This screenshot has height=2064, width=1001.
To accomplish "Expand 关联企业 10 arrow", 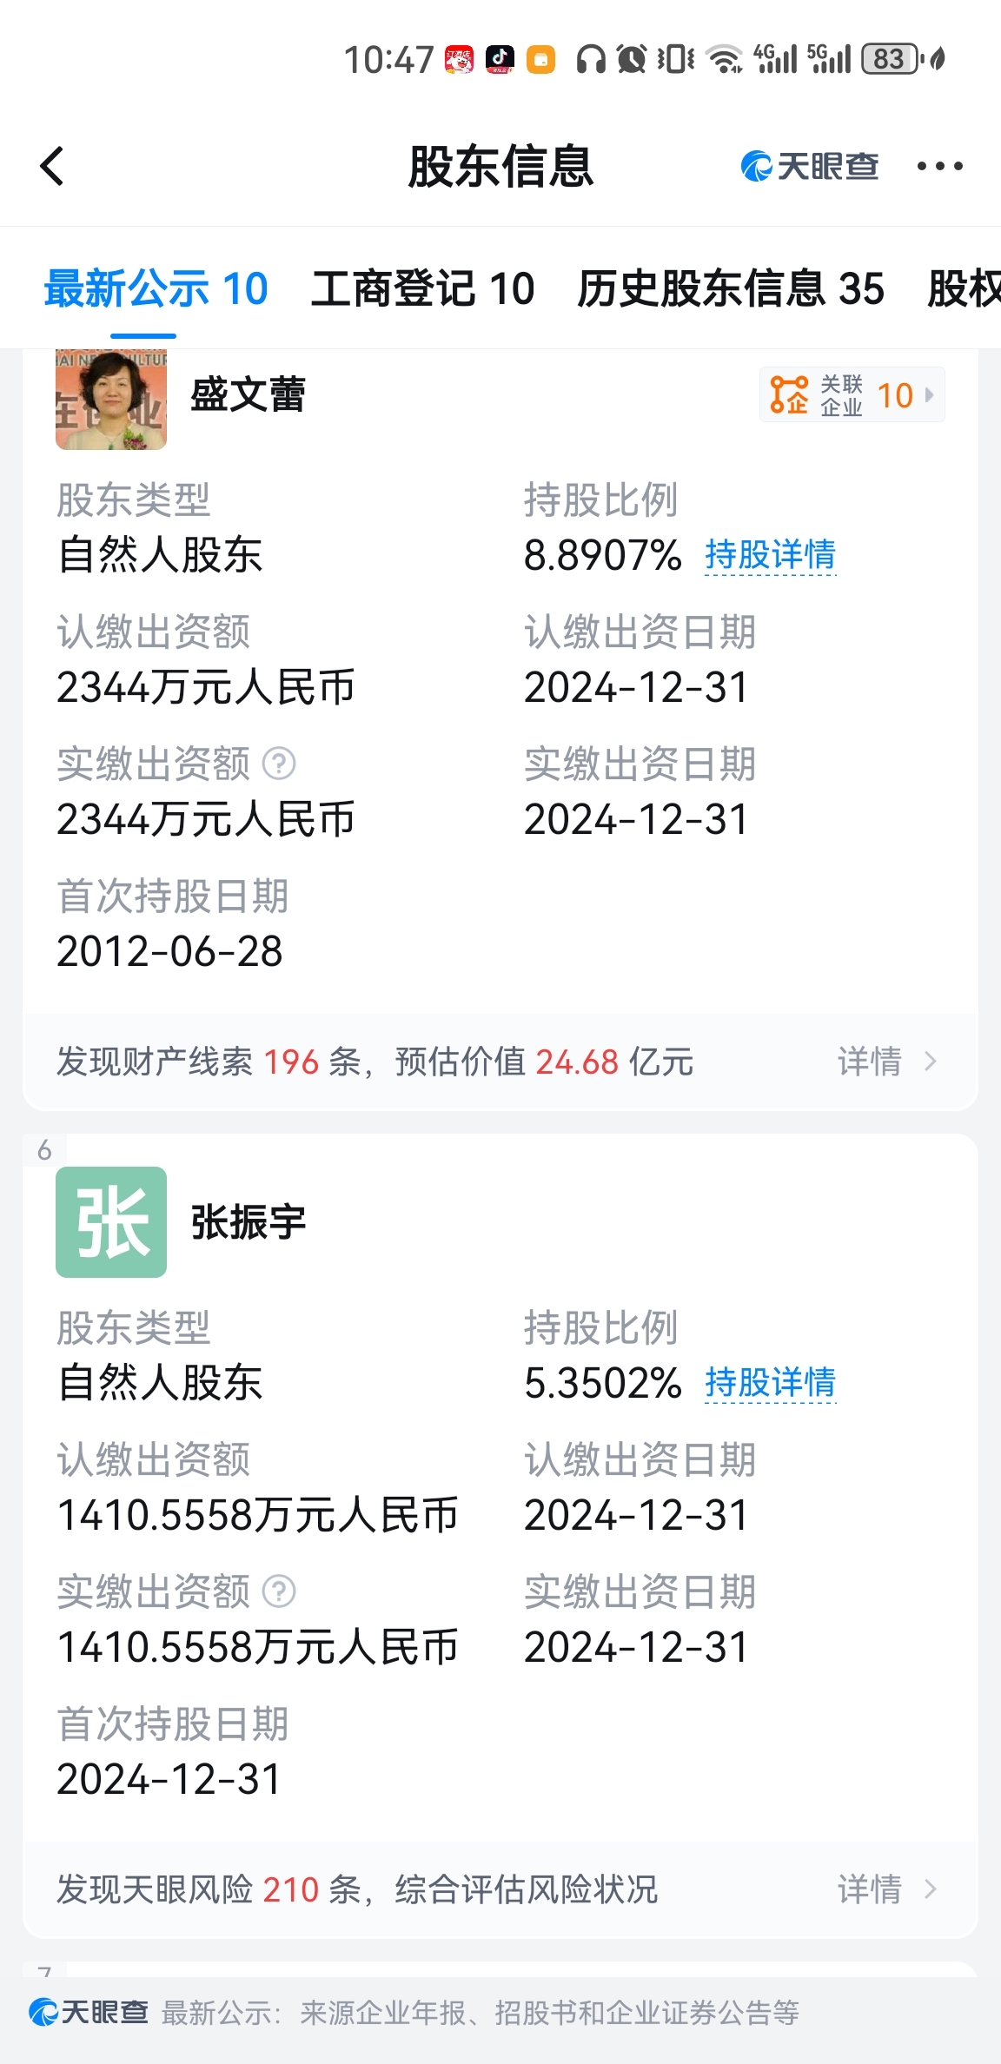I will (x=929, y=395).
